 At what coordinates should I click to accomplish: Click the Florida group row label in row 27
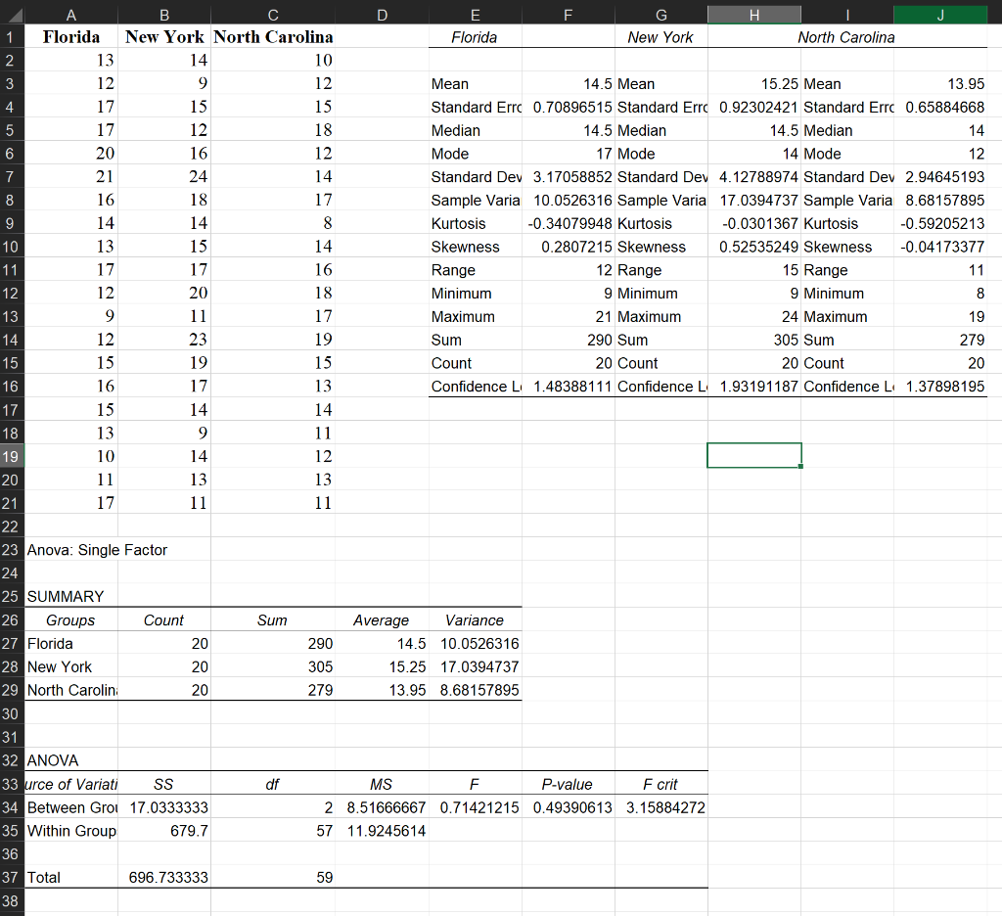[x=50, y=643]
